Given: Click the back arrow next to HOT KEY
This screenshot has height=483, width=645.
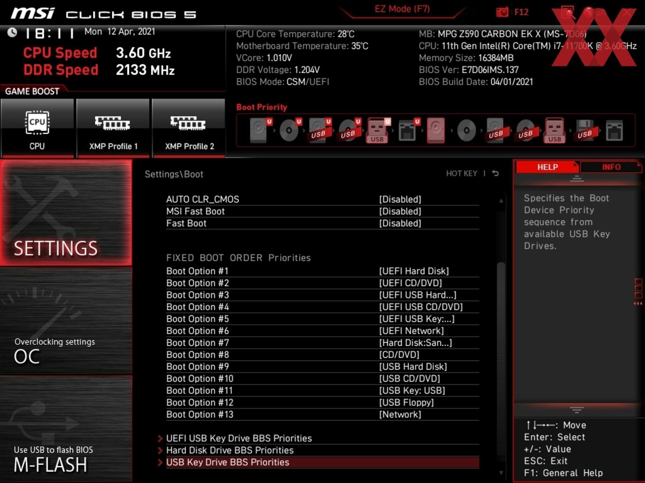Looking at the screenshot, I should click(496, 173).
